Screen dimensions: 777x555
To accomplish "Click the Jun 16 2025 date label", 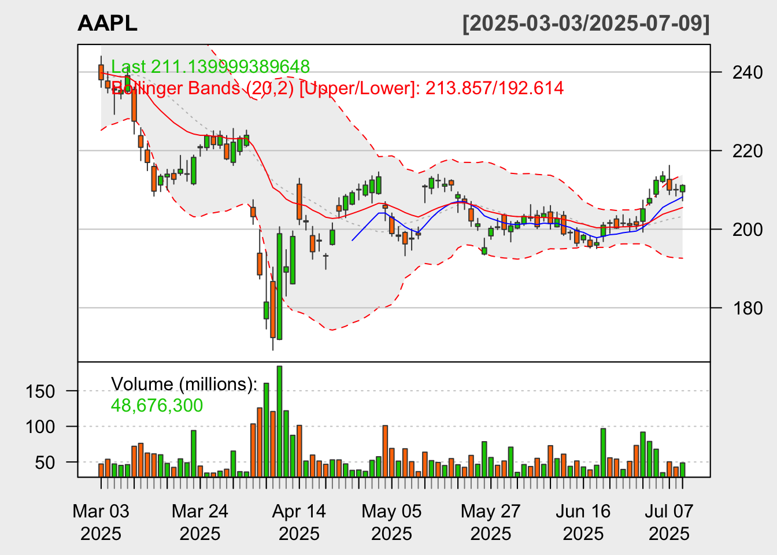I will coord(583,522).
